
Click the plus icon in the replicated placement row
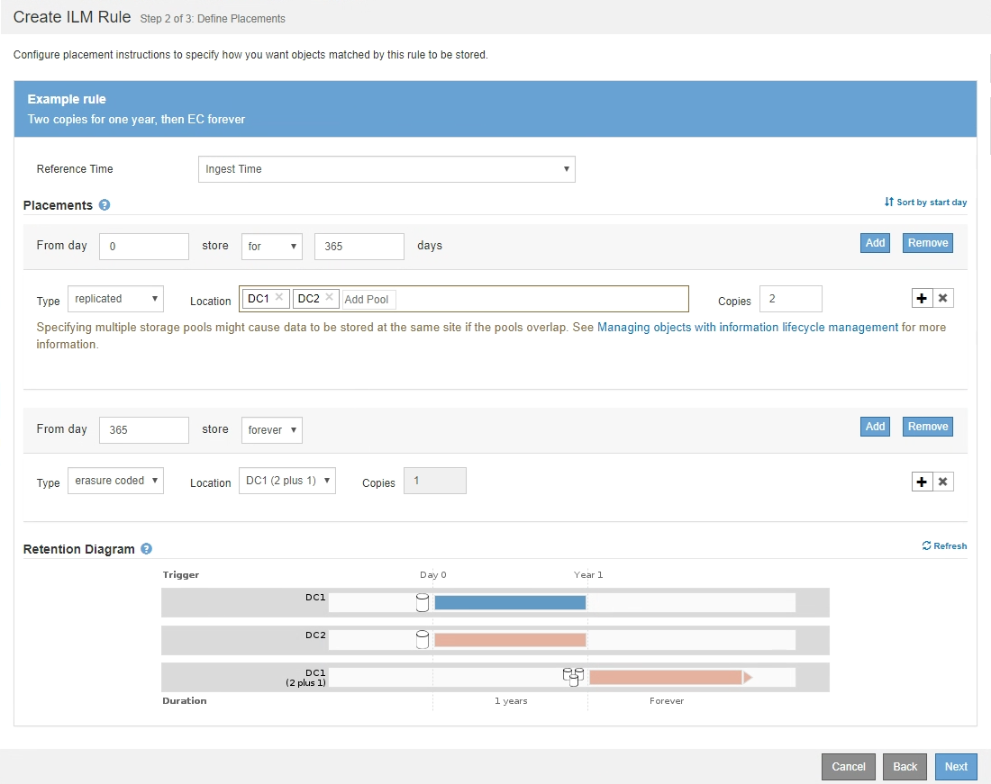(922, 299)
